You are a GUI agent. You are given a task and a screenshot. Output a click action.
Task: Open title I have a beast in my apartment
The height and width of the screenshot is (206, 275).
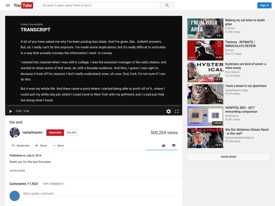245,86
